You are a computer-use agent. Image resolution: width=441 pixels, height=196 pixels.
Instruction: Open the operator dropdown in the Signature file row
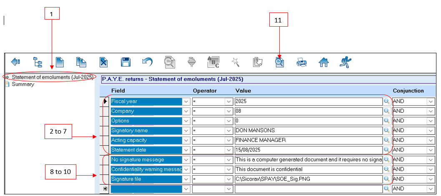coord(229,179)
